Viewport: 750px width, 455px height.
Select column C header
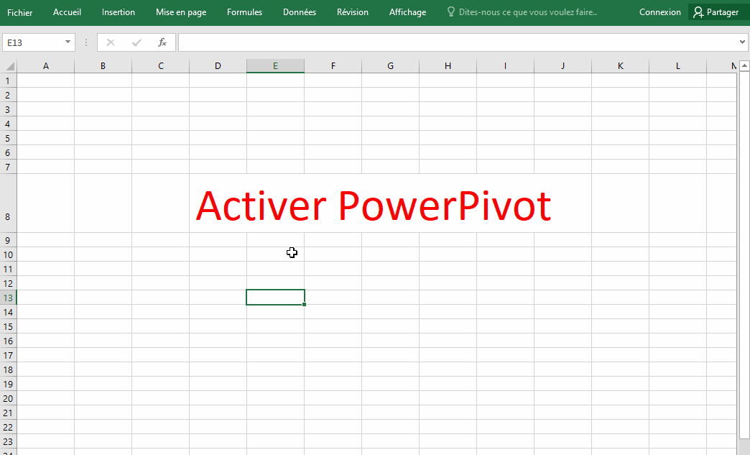(161, 66)
